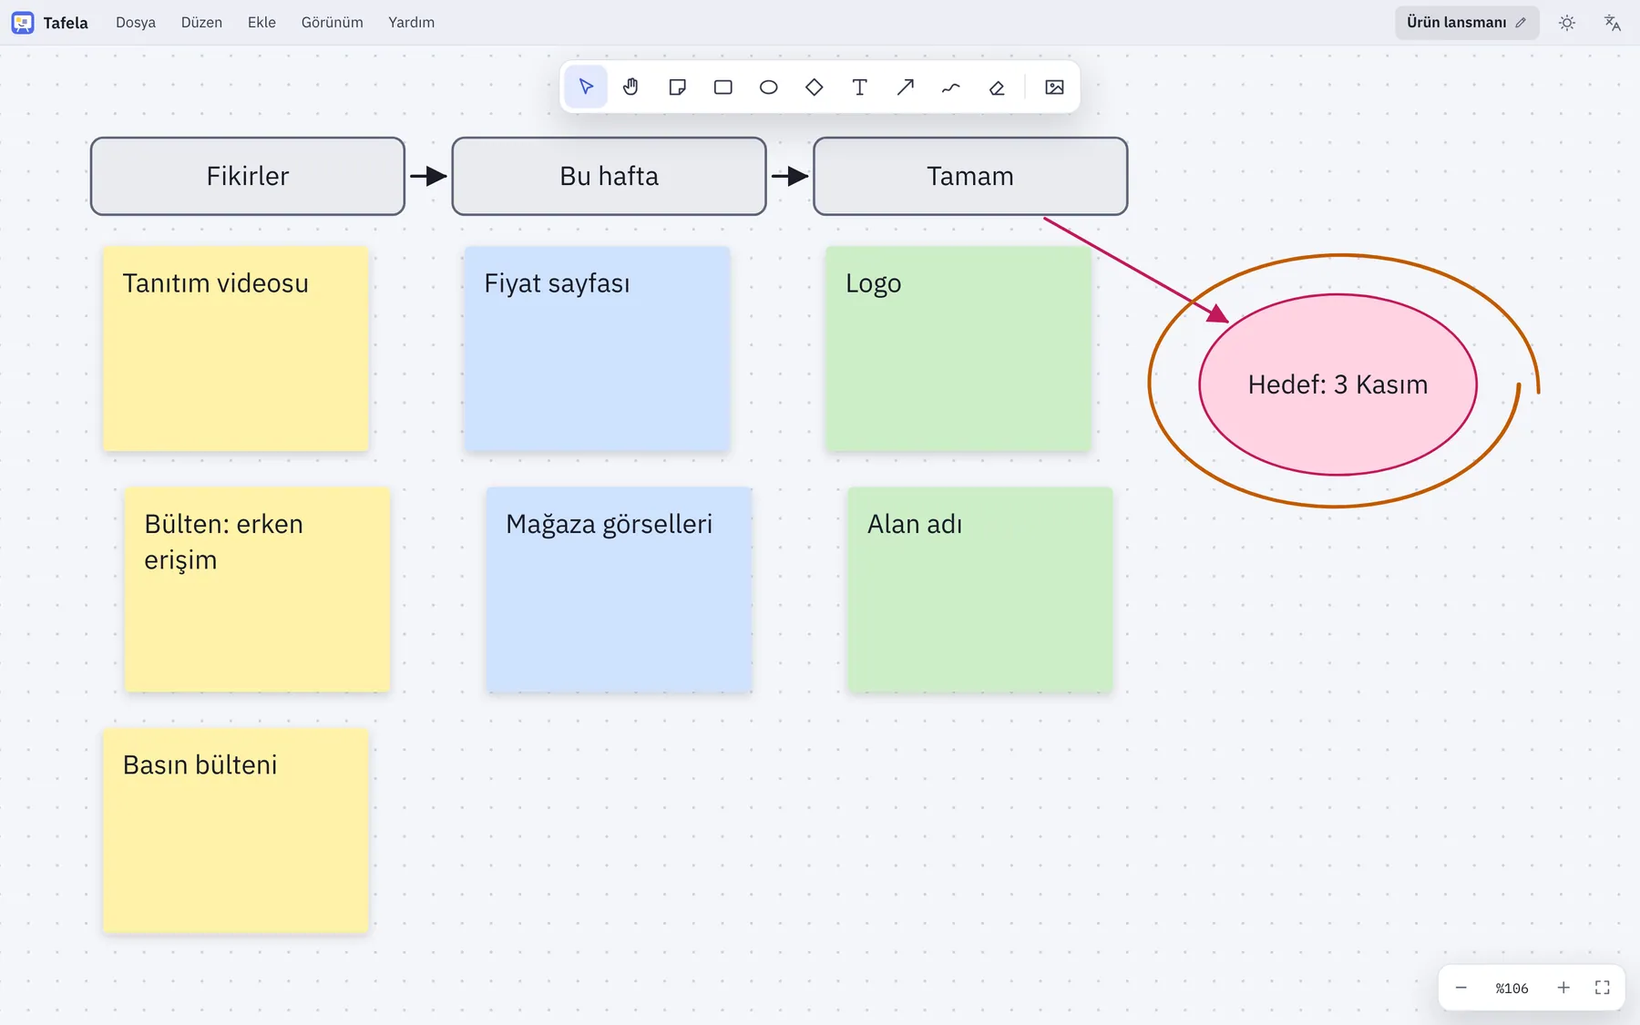This screenshot has height=1025, width=1640.
Task: Select the Fikirler column header box
Action: [248, 176]
